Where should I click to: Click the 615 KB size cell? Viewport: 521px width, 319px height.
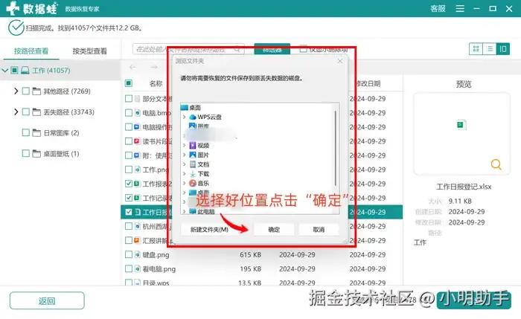click(x=250, y=254)
